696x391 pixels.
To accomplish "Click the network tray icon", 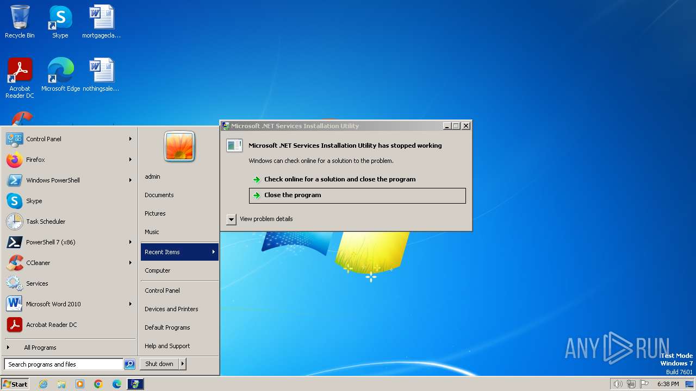I will pyautogui.click(x=631, y=384).
